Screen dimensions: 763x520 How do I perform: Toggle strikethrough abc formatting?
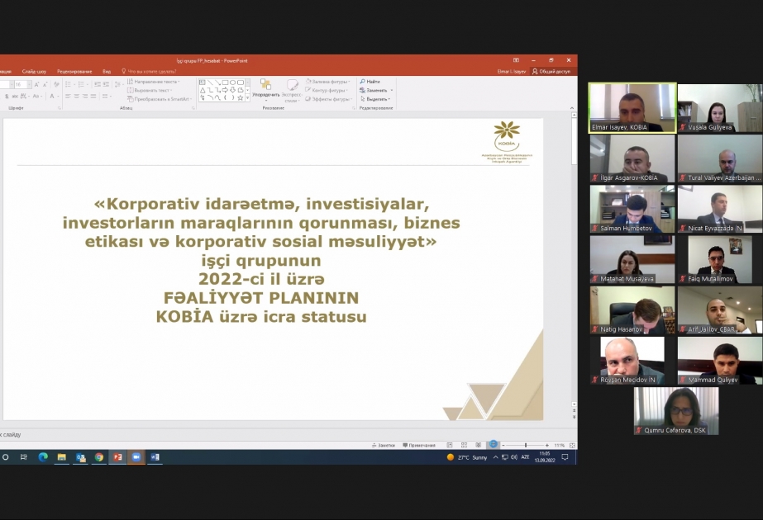pos(15,97)
